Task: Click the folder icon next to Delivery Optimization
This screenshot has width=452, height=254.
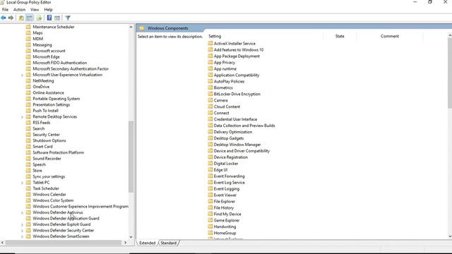Action: coord(210,132)
